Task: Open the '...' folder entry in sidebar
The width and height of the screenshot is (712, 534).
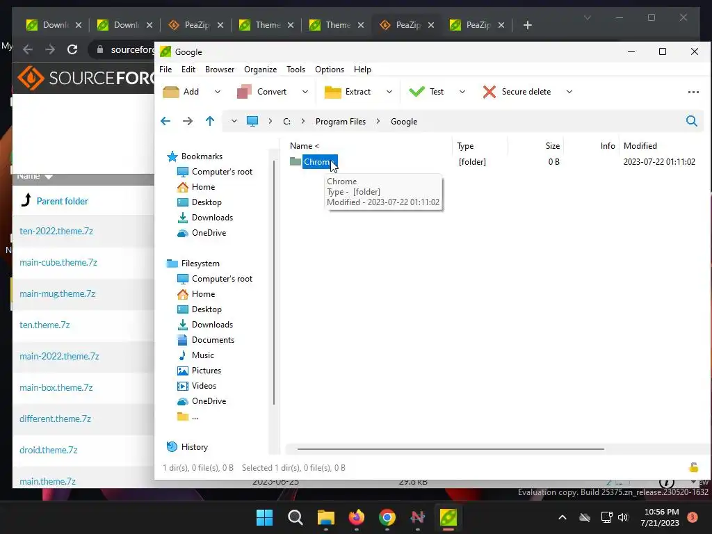Action: (188, 417)
